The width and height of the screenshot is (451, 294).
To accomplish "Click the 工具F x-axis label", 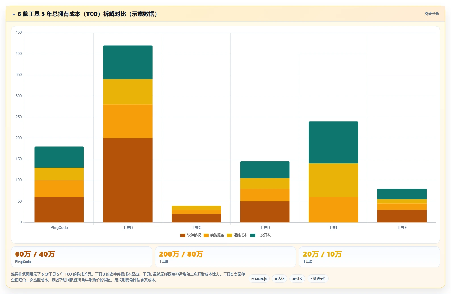I will [402, 227].
